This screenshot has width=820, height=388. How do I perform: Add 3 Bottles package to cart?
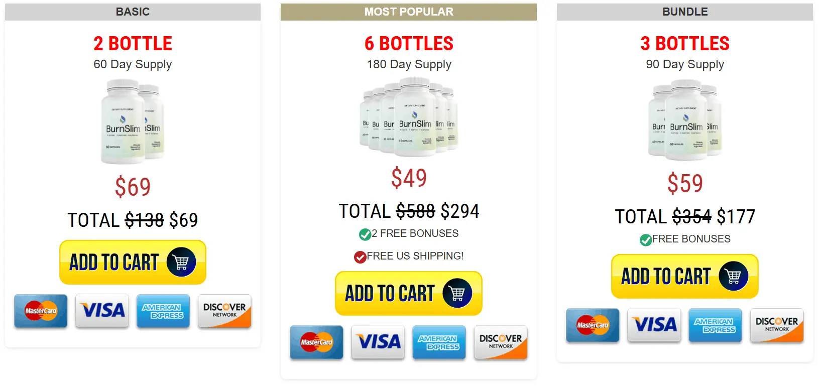coord(685,276)
